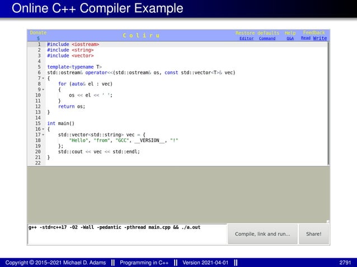Collapse the code fold at line 9
The width and height of the screenshot is (357, 267).
click(x=43, y=89)
